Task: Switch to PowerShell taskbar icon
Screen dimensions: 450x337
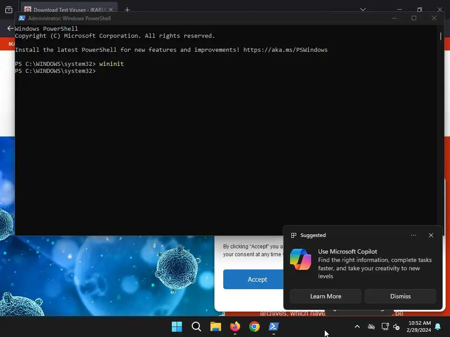Action: (x=273, y=326)
